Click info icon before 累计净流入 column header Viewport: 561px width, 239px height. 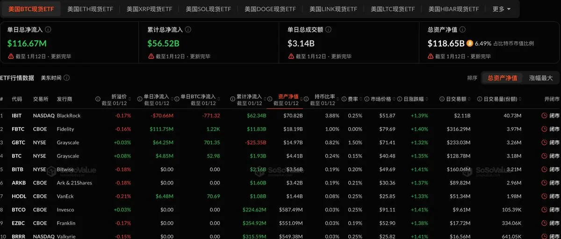232,99
